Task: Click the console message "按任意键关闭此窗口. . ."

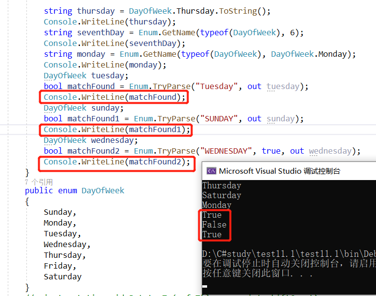Action: 258,273
